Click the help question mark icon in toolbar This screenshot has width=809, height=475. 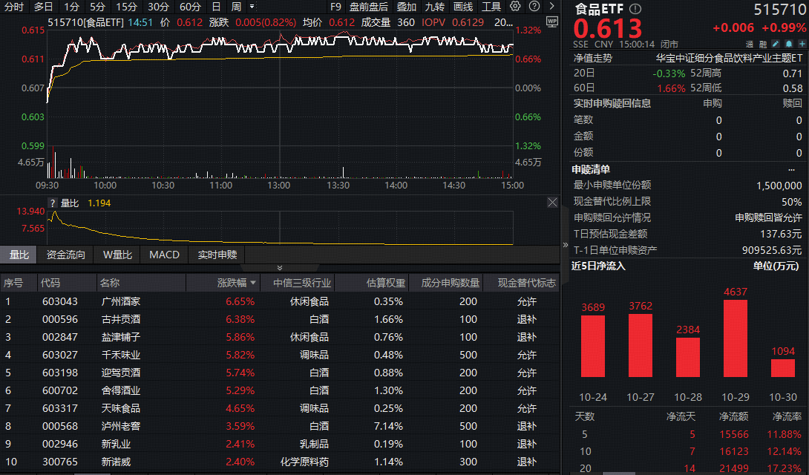click(534, 7)
